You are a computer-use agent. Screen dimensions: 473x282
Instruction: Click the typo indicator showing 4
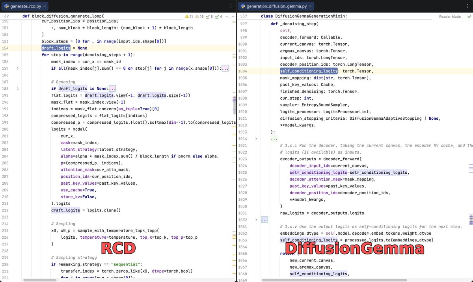tap(219, 17)
